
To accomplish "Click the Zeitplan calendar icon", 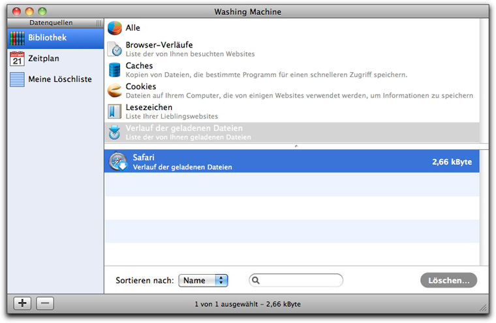I will point(17,59).
